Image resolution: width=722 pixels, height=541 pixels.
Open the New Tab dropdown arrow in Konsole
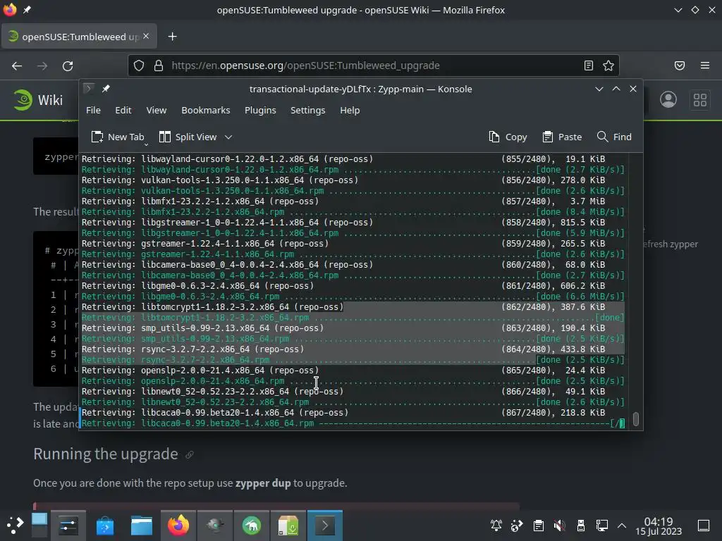coord(146,144)
